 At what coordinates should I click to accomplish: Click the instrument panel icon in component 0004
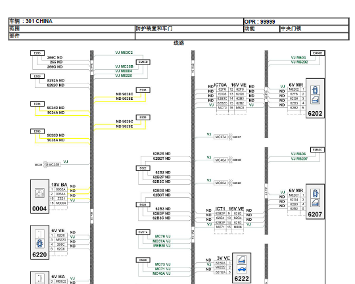[x=39, y=193]
